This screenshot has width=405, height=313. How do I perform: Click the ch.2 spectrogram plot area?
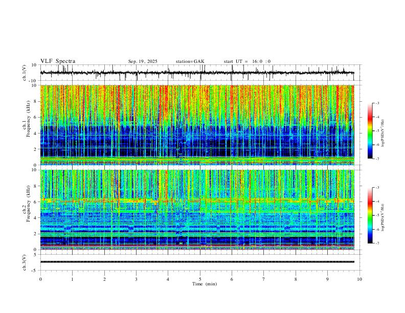point(197,210)
